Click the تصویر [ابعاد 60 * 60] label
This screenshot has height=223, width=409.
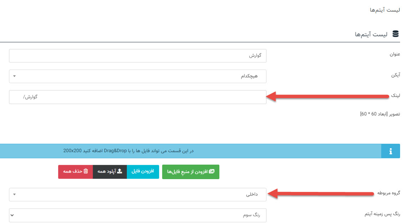(380, 114)
